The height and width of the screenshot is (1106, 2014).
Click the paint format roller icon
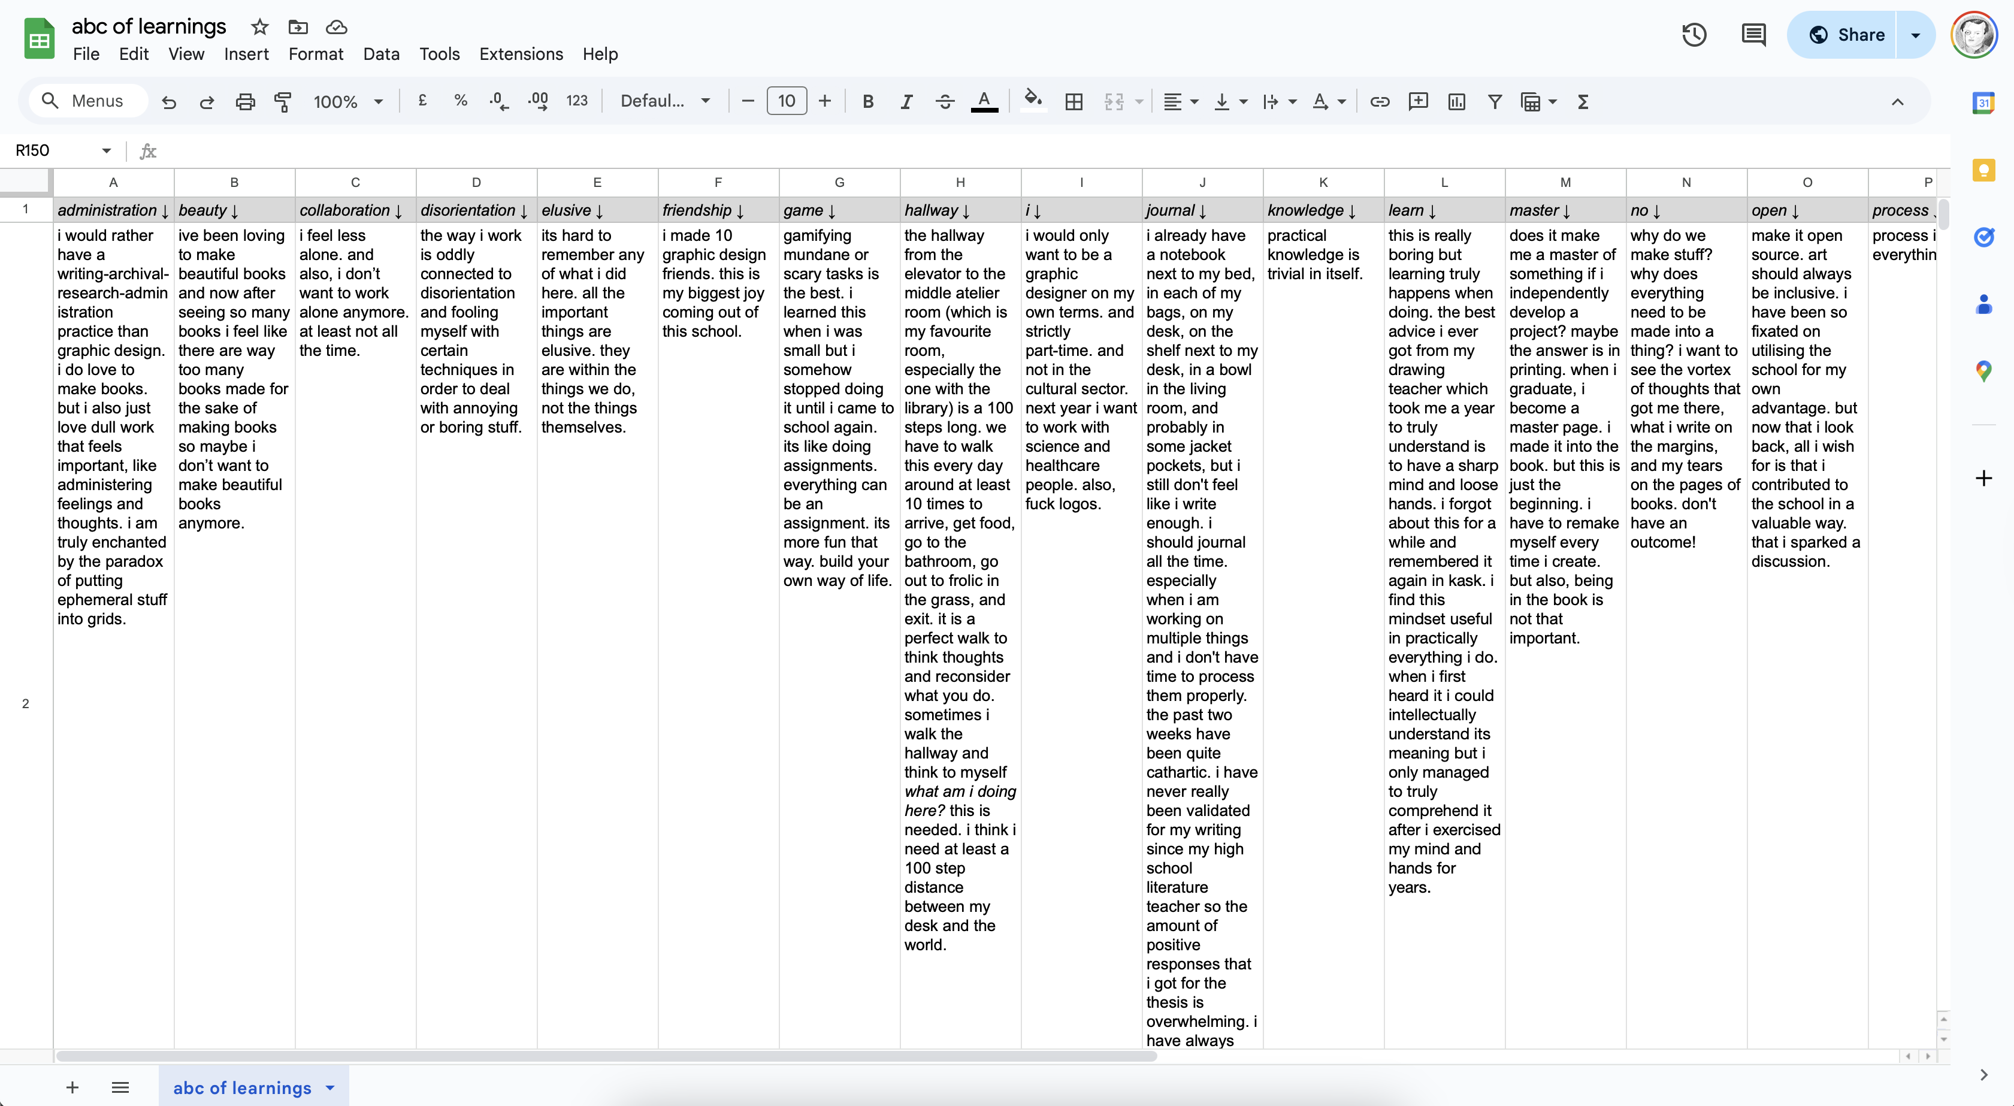click(283, 102)
